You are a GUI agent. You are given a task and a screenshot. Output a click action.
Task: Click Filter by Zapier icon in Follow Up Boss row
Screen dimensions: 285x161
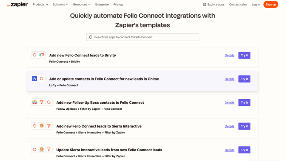(42, 102)
